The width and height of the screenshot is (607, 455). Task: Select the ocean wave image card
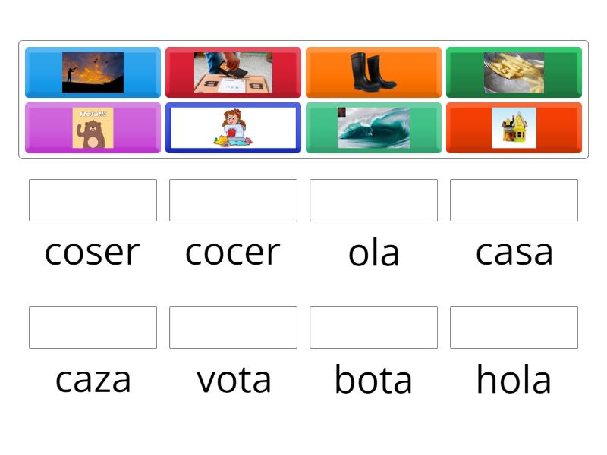(x=373, y=127)
